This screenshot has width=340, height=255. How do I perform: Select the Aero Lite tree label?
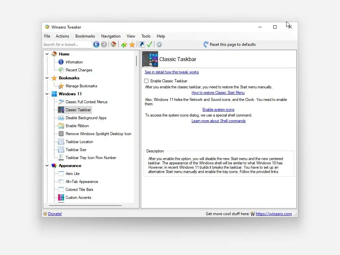[73, 174]
